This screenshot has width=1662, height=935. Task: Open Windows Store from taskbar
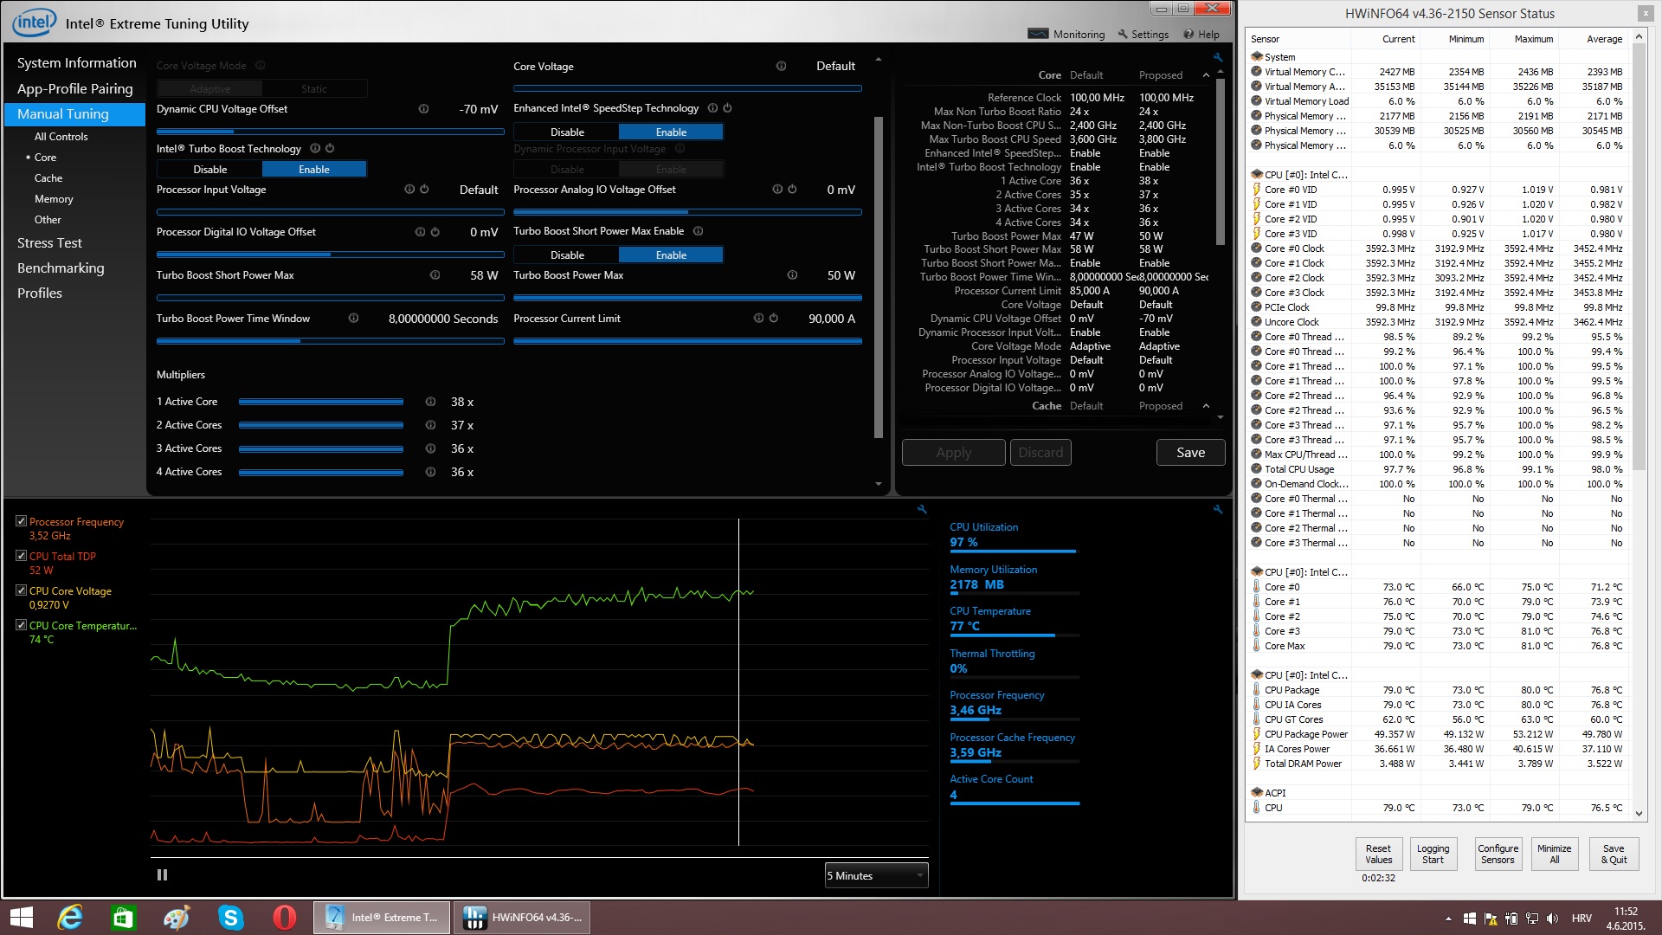pos(124,918)
